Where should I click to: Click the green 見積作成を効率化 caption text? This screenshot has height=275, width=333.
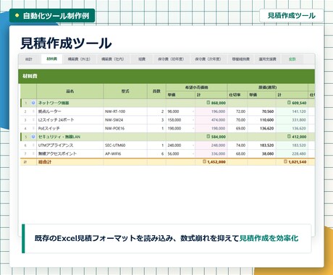[x=269, y=238]
